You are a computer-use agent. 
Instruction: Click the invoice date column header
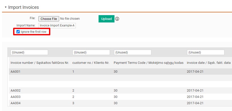(208, 63)
